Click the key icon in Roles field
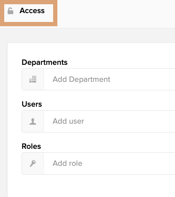The width and height of the screenshot is (175, 197). click(33, 163)
